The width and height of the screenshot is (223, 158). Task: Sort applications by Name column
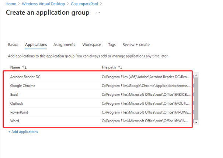pyautogui.click(x=18, y=67)
